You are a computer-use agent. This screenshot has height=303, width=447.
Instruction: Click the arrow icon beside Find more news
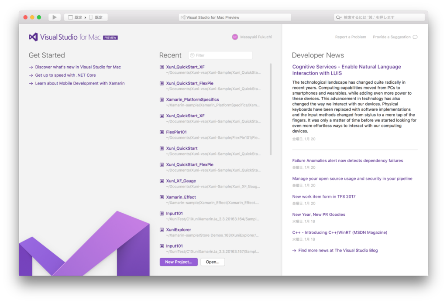tap(294, 251)
